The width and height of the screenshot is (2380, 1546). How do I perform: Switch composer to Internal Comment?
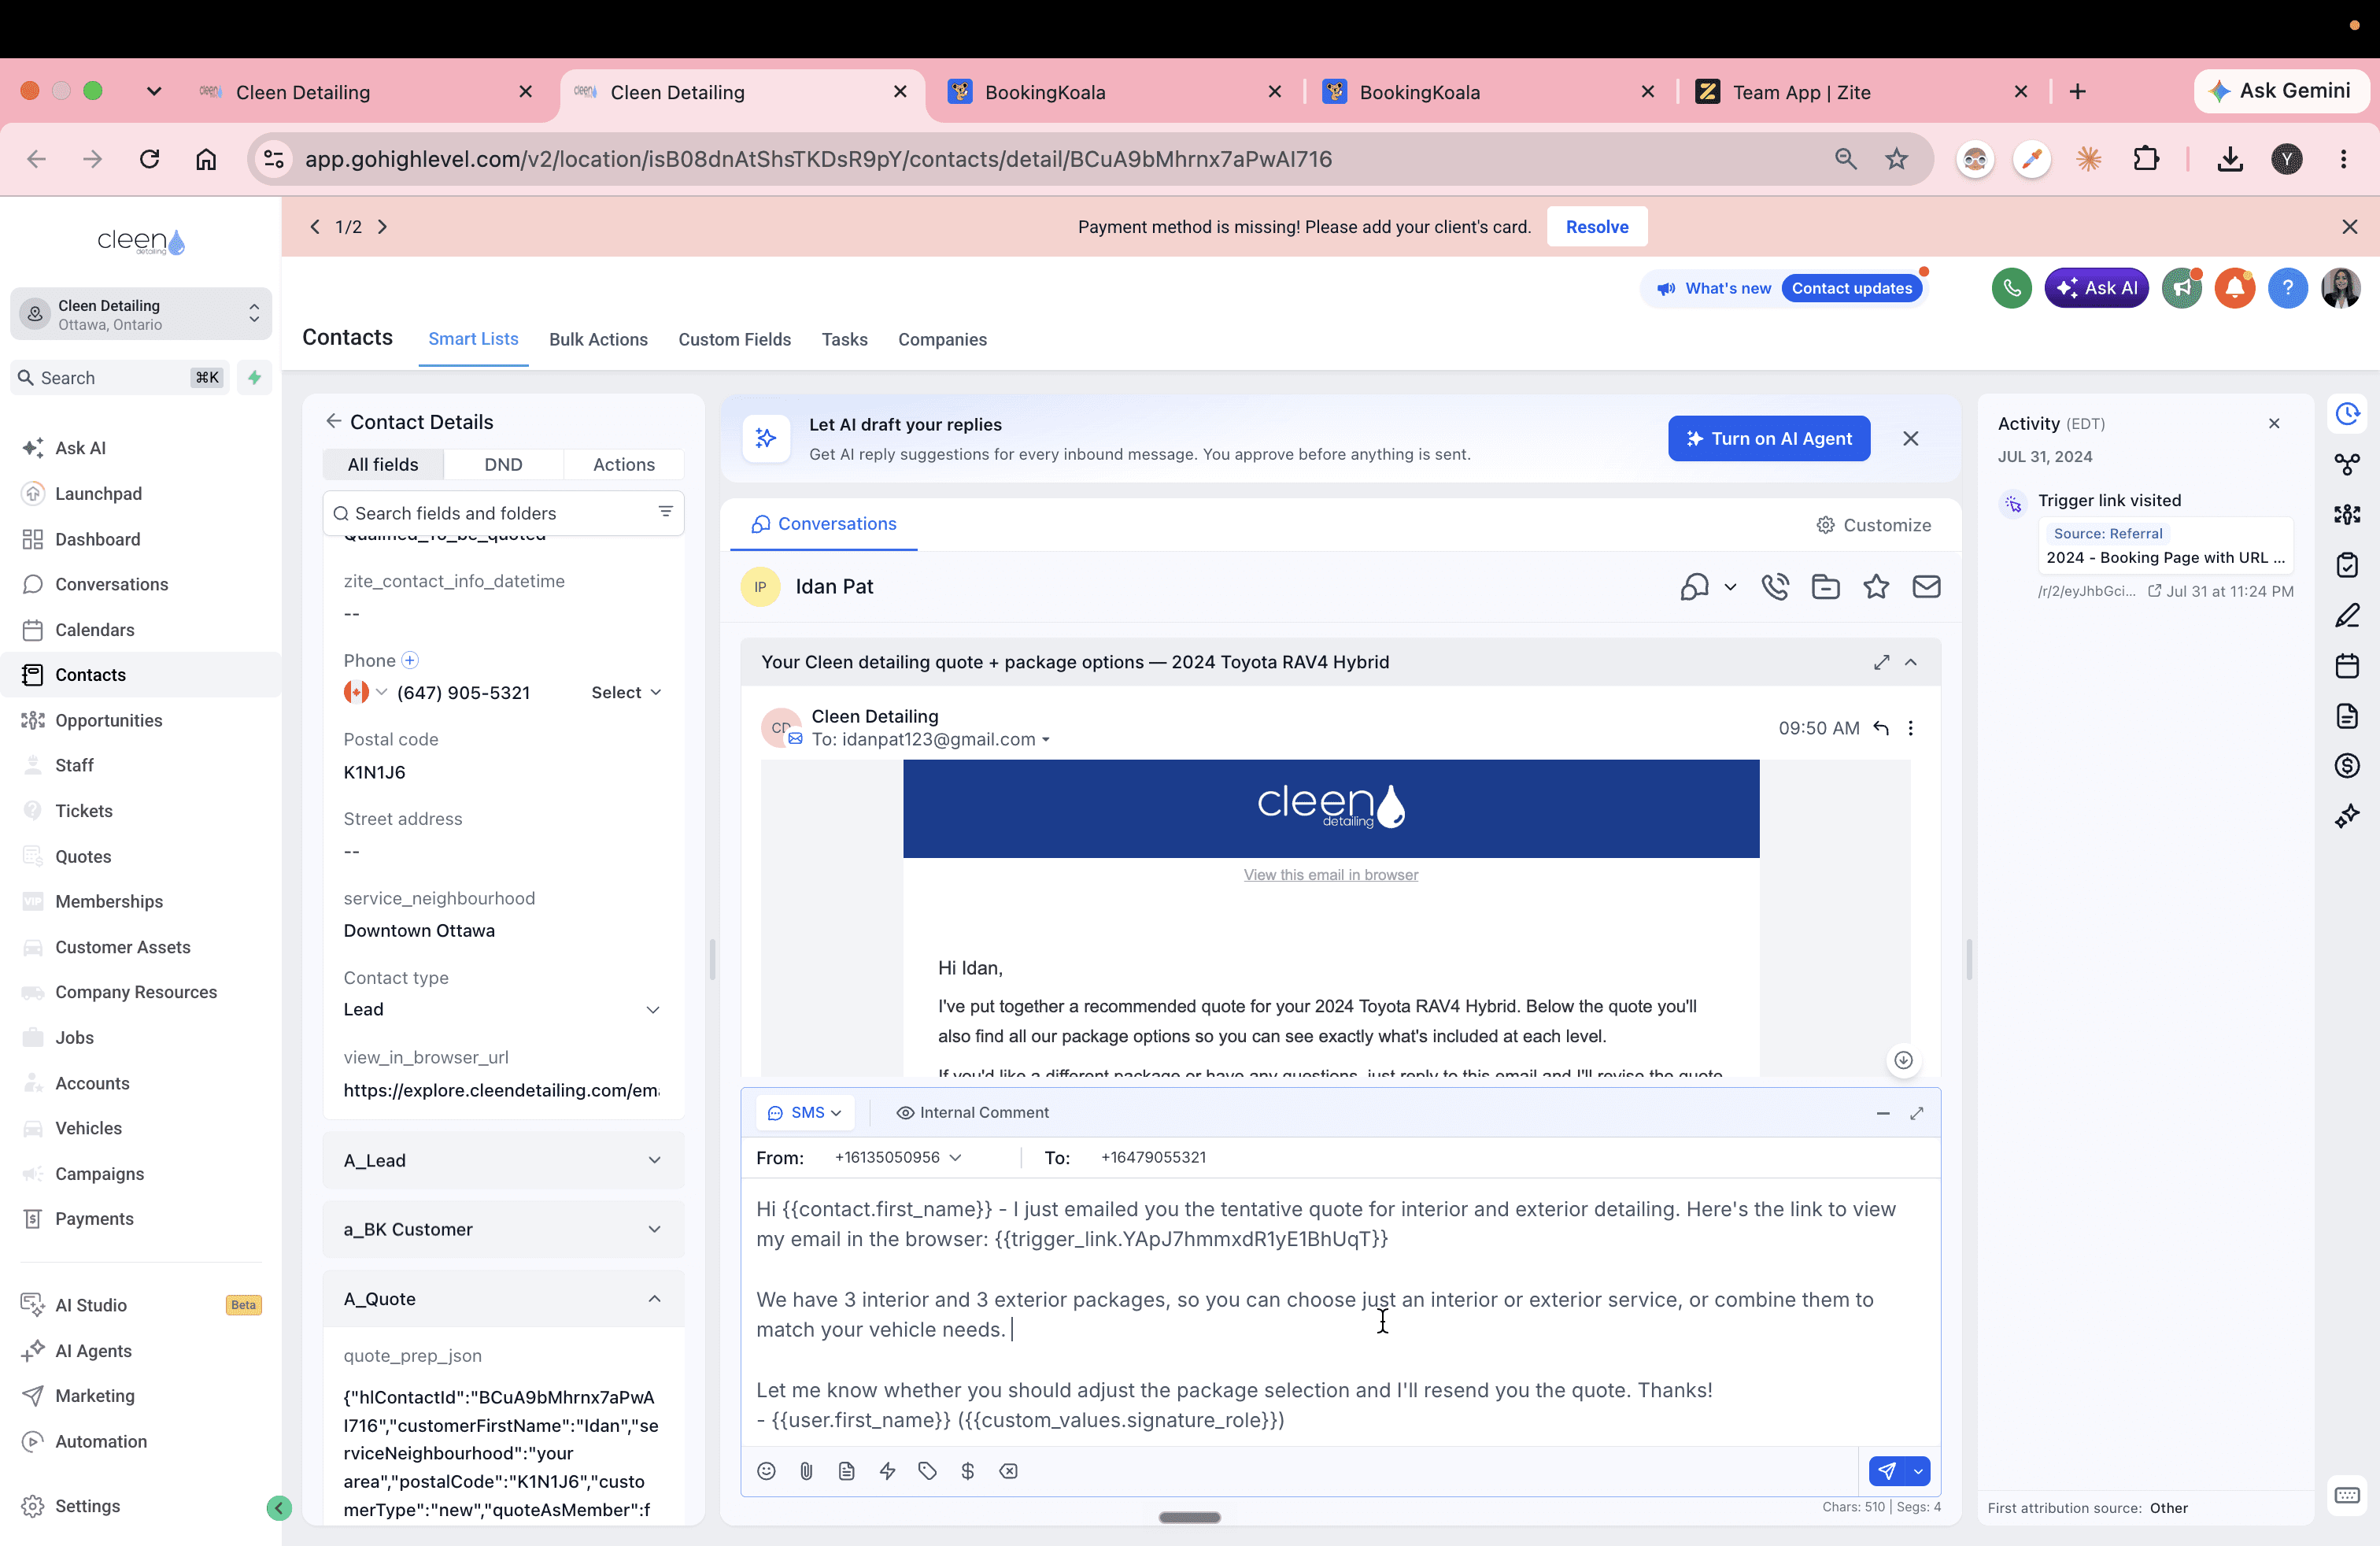972,1112
